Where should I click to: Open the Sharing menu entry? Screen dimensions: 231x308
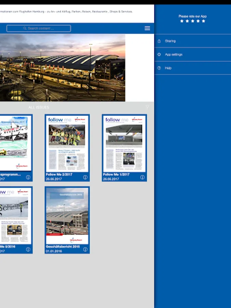point(193,41)
